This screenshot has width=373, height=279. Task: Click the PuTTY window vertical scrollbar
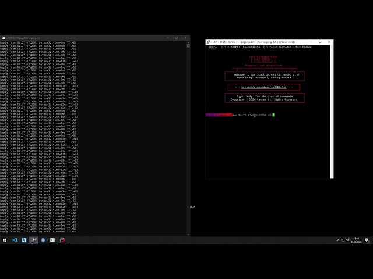click(332, 112)
